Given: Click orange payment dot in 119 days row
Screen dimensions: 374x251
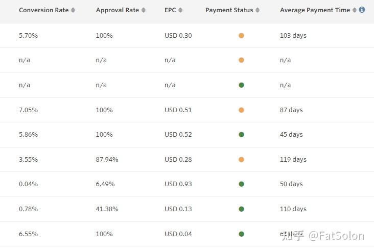Looking at the screenshot, I should click(241, 160).
